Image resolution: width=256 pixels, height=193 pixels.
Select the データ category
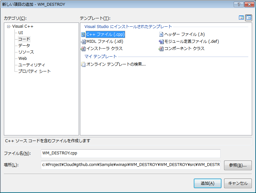(24, 46)
